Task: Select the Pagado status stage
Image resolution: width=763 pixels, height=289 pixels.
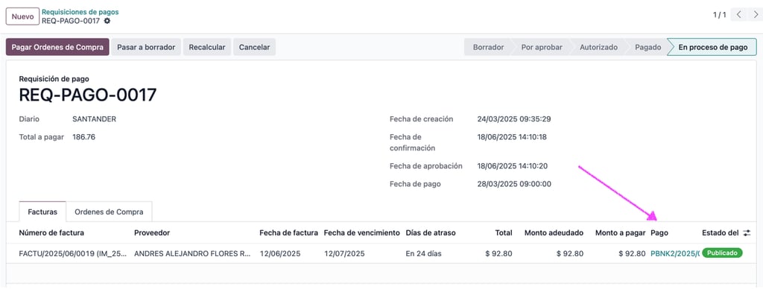Action: 648,47
